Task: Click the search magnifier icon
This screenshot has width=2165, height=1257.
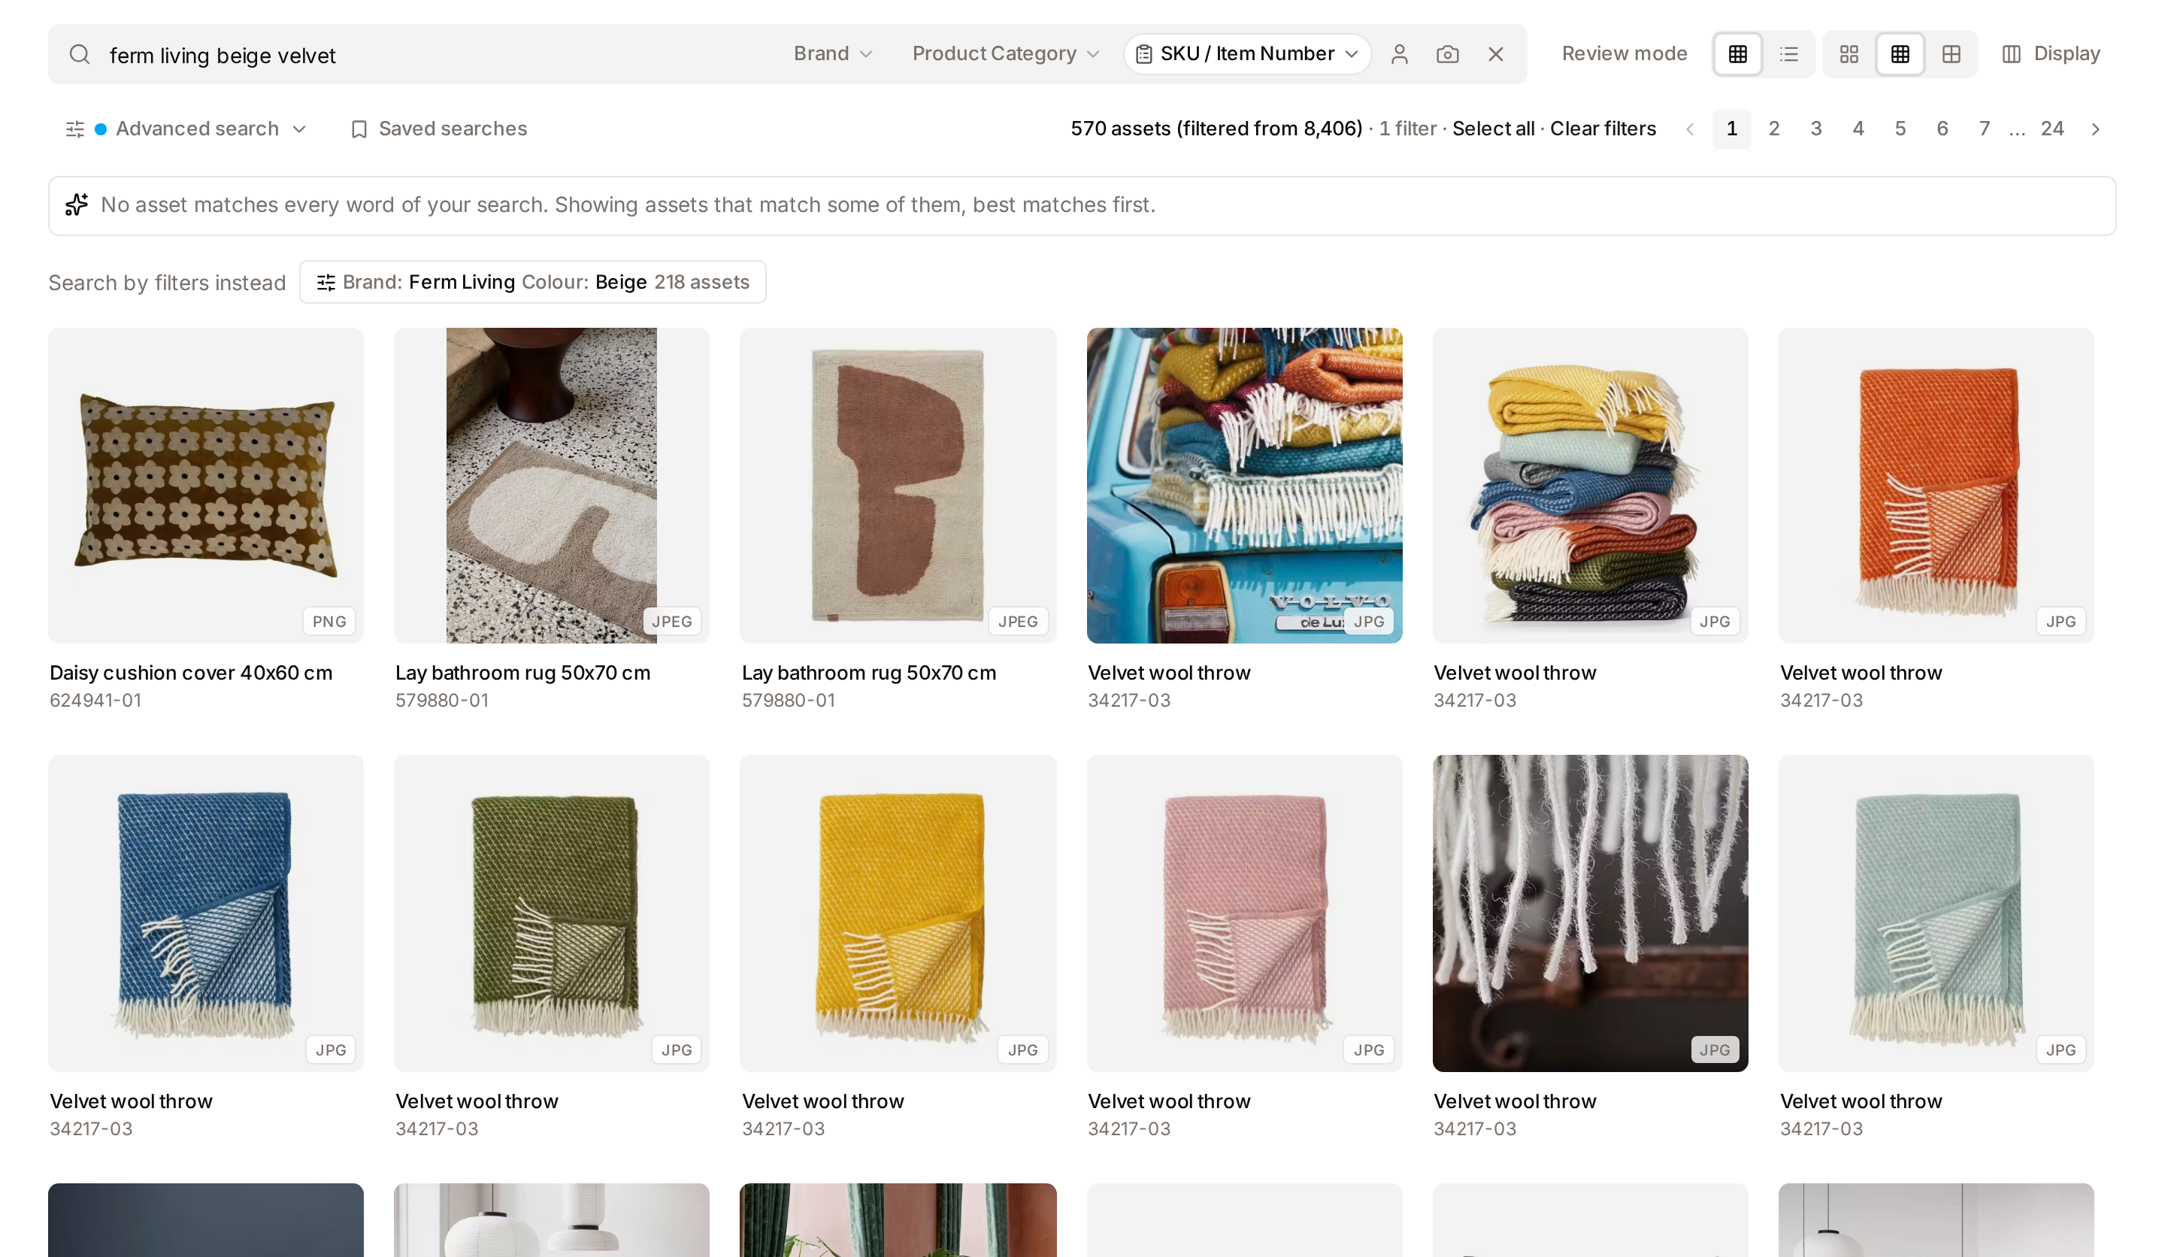Action: [x=80, y=54]
